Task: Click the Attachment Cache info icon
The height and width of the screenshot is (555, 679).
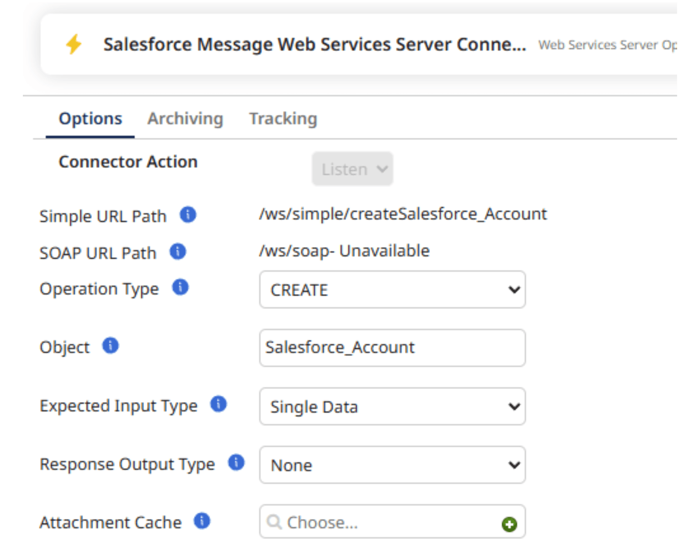Action: pos(202,521)
